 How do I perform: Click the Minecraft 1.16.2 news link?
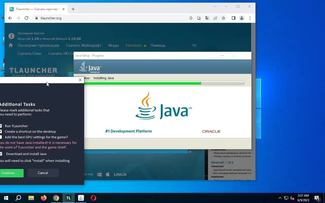[222, 162]
